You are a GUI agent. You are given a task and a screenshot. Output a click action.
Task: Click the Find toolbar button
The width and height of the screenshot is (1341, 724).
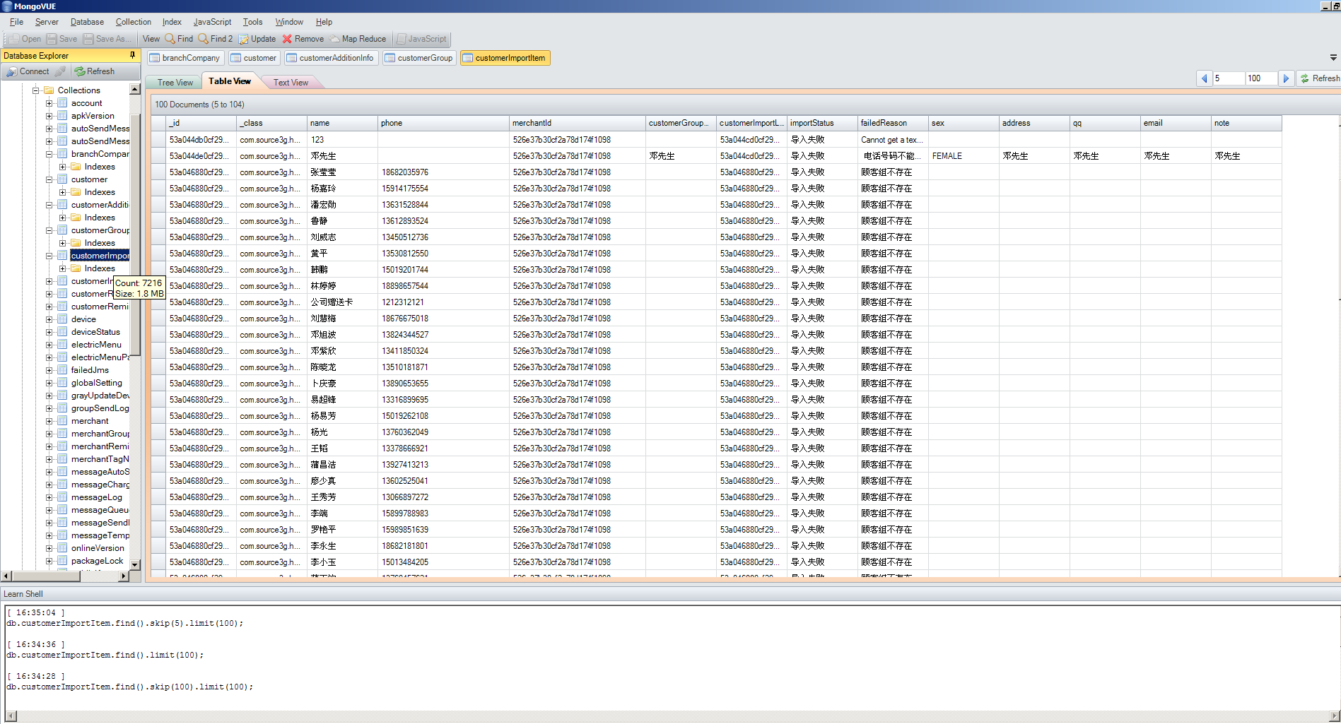179,39
